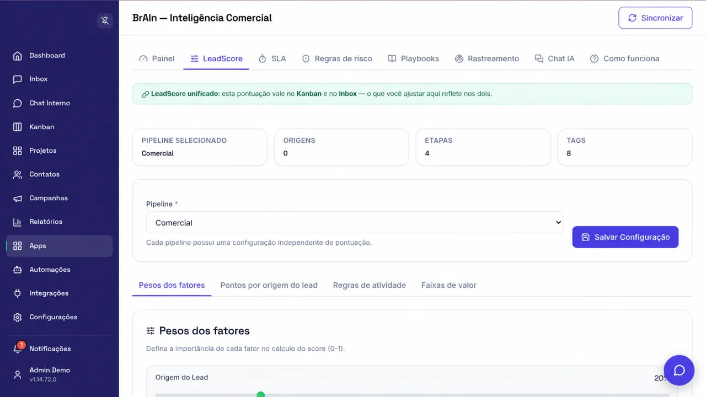706x397 pixels.
Task: Click the BrAIn — Inteligência Comercial title
Action: (202, 18)
